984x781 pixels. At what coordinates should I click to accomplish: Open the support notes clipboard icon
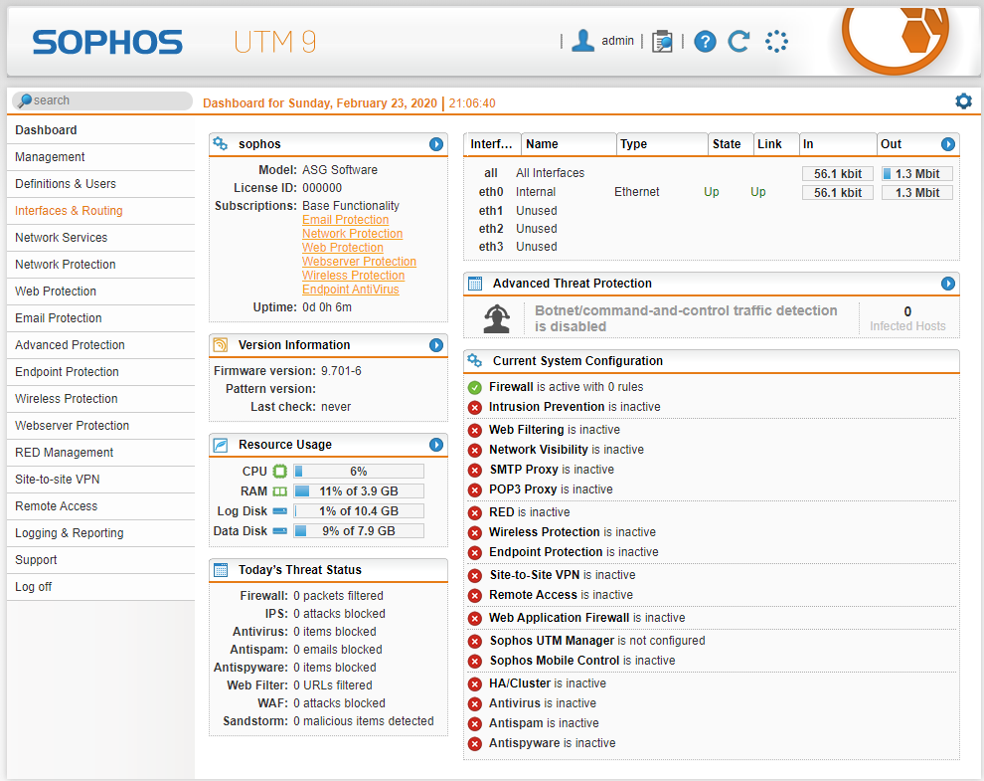point(662,41)
